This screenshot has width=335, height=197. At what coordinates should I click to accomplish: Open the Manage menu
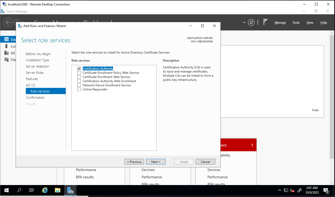tap(280, 23)
